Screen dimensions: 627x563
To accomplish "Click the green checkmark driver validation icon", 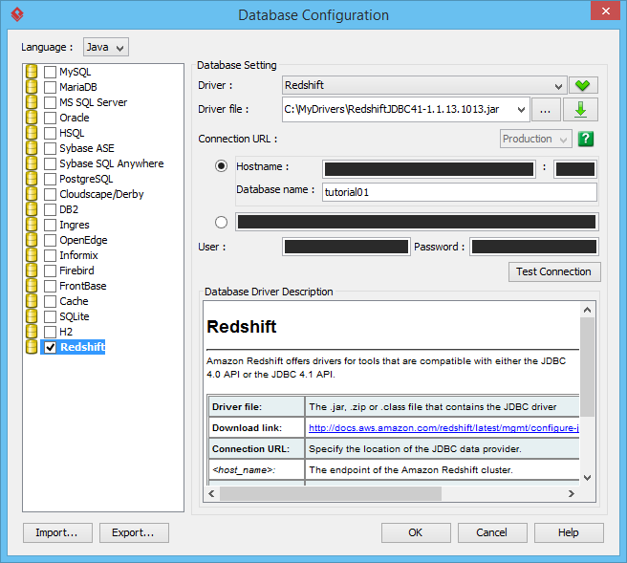I will (x=583, y=85).
